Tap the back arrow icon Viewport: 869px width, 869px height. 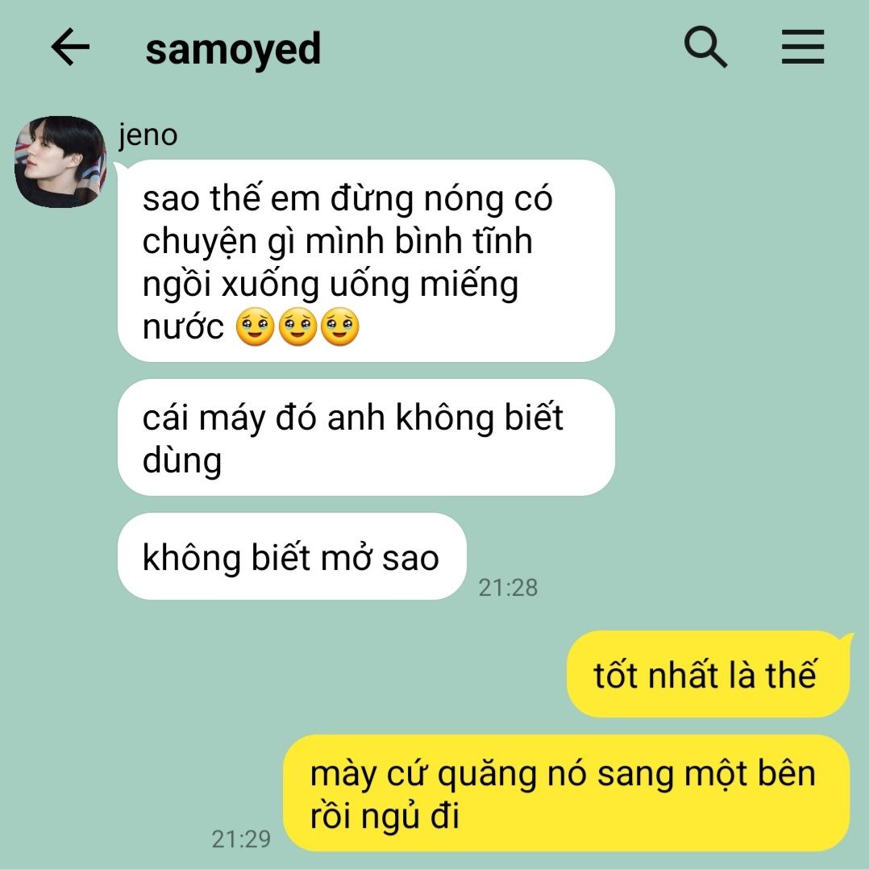coord(70,47)
